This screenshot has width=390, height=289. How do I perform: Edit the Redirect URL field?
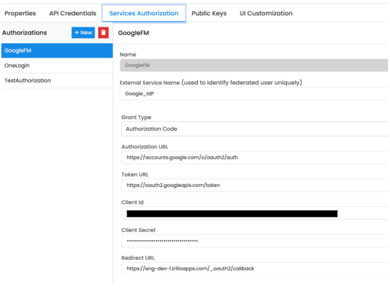coord(255,269)
